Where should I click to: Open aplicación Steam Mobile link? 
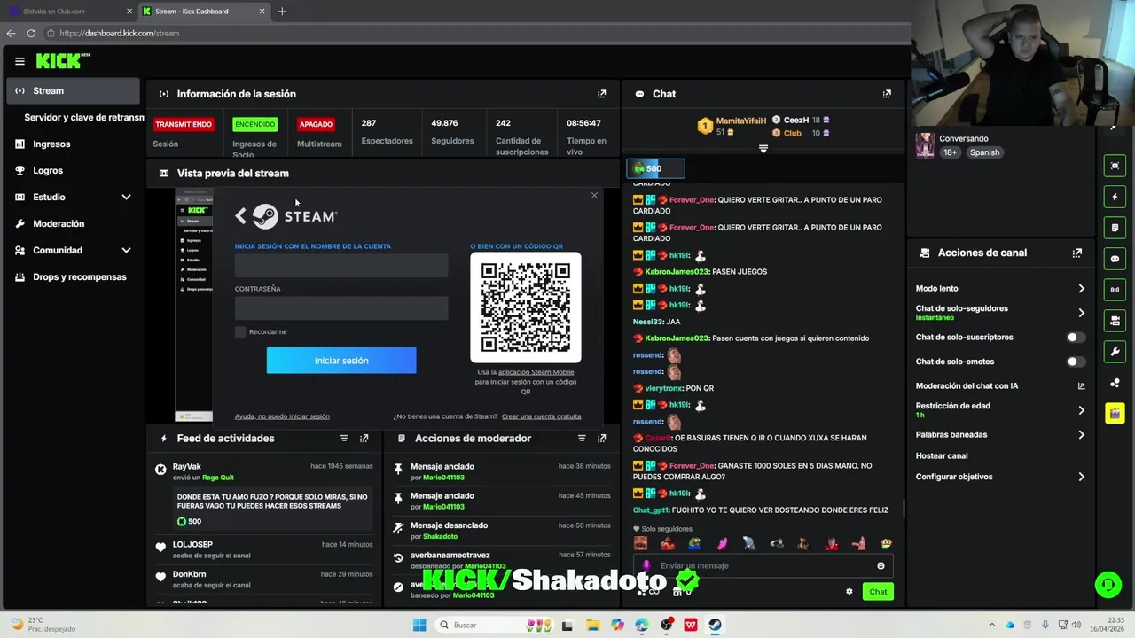click(536, 372)
